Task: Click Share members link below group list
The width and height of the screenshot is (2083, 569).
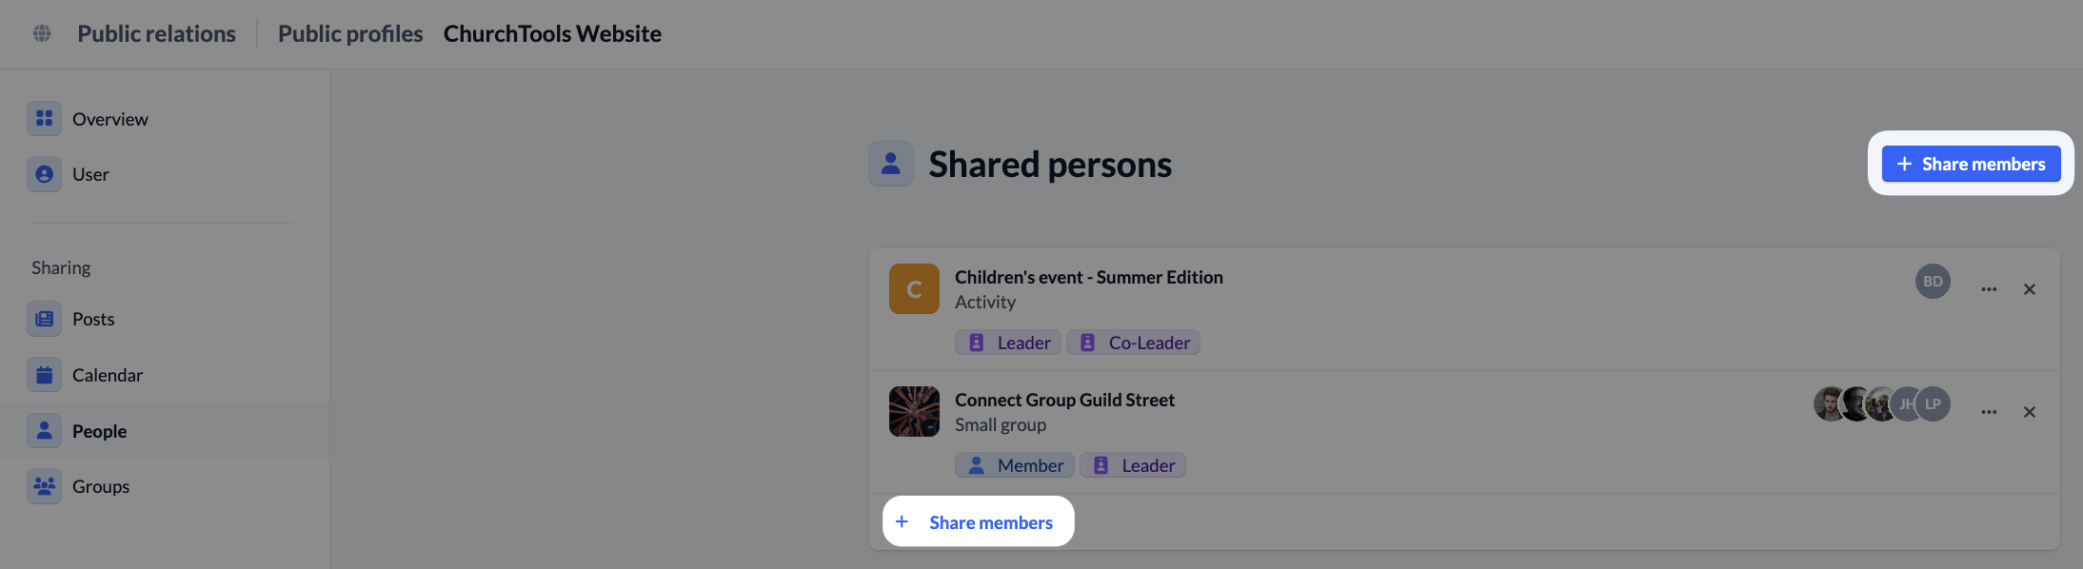Action: [x=978, y=522]
